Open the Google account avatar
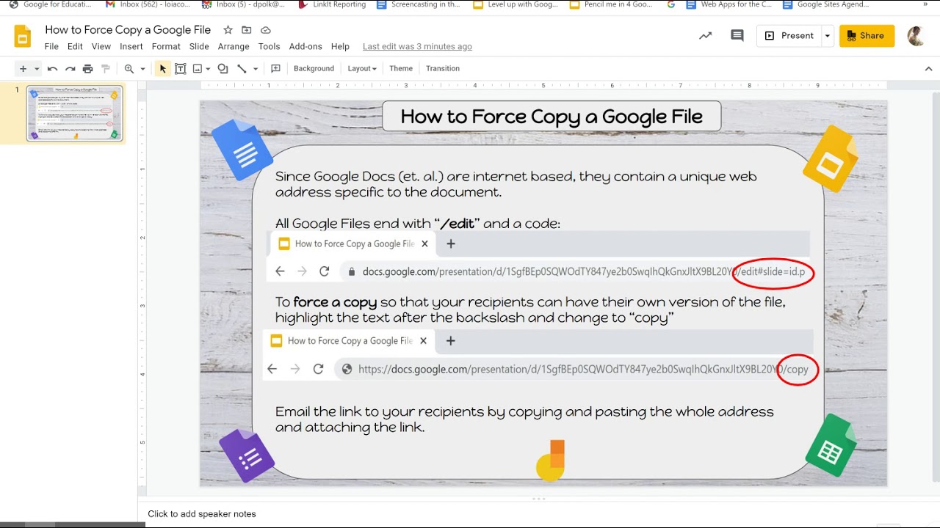The image size is (940, 528). point(916,36)
